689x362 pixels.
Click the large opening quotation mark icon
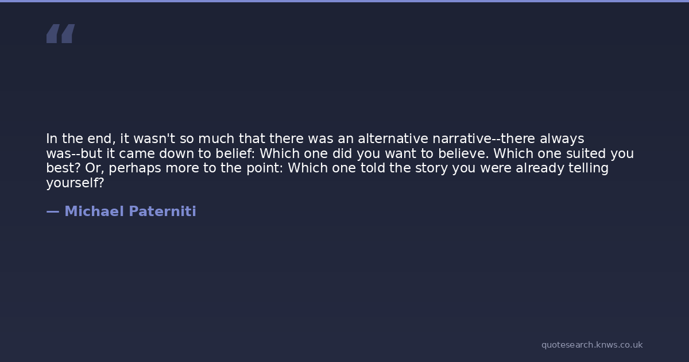[60, 33]
